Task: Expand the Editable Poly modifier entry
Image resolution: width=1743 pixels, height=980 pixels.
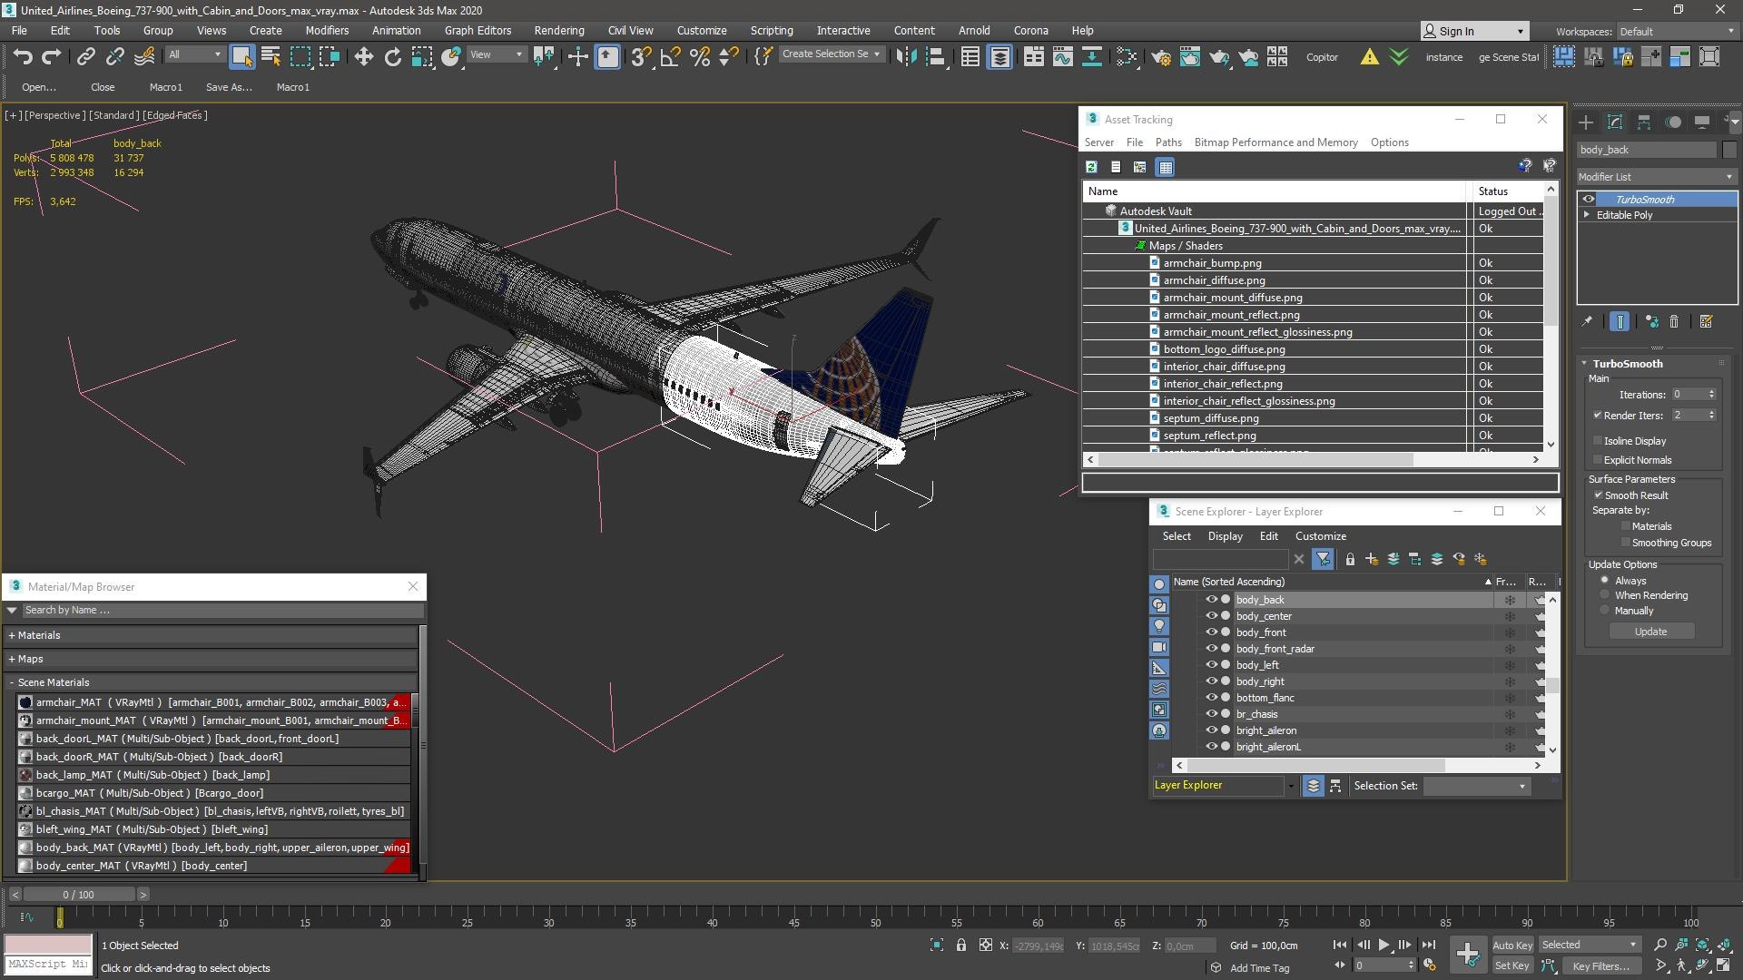Action: [1587, 215]
